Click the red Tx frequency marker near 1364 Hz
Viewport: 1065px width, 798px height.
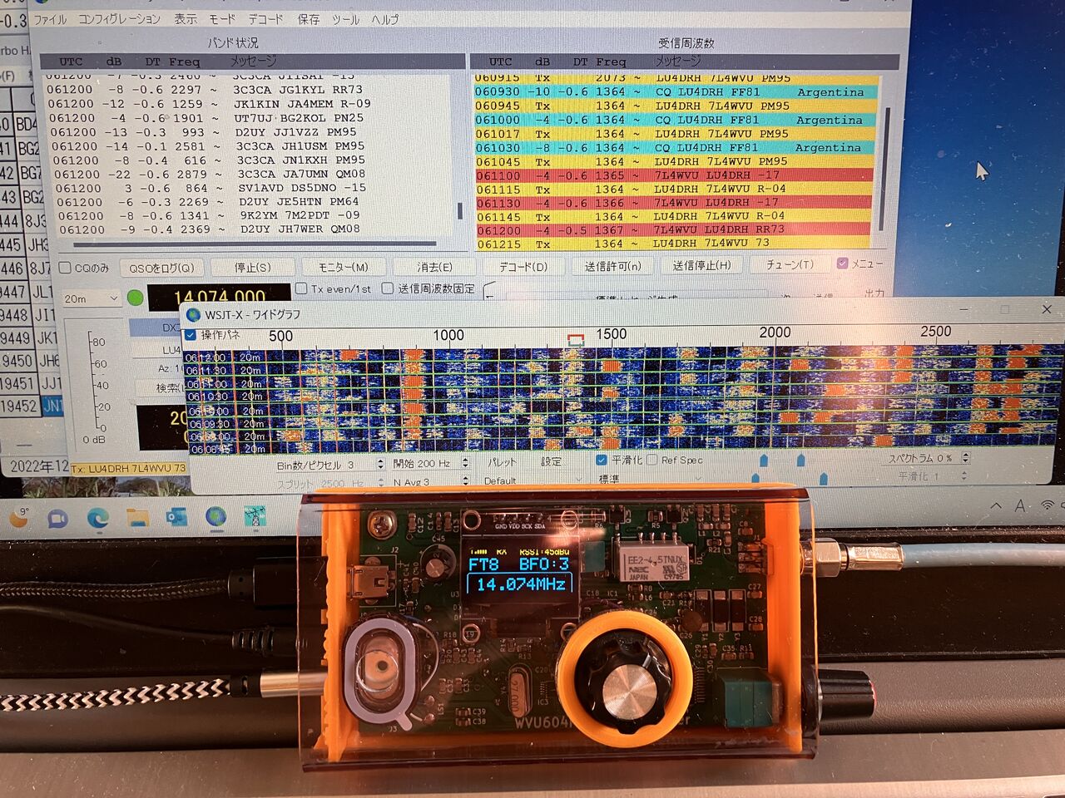(576, 340)
